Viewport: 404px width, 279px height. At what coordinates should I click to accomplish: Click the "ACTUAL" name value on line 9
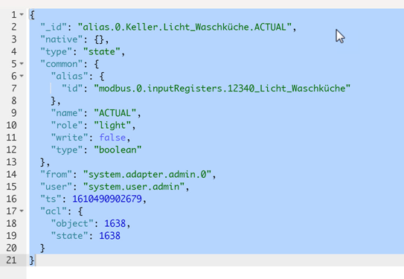[x=115, y=113]
